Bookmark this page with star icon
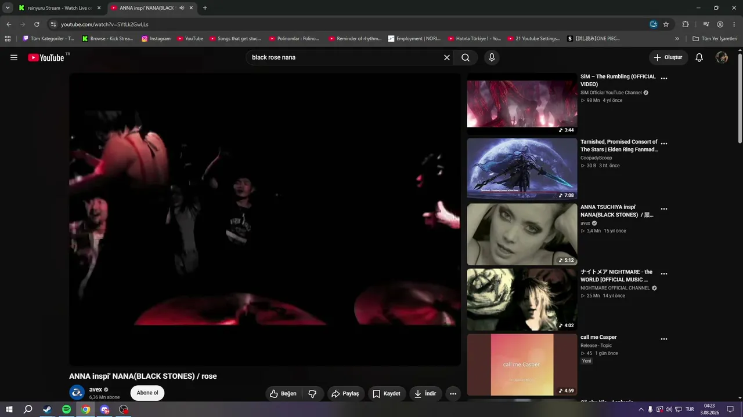The height and width of the screenshot is (417, 743). coord(666,24)
